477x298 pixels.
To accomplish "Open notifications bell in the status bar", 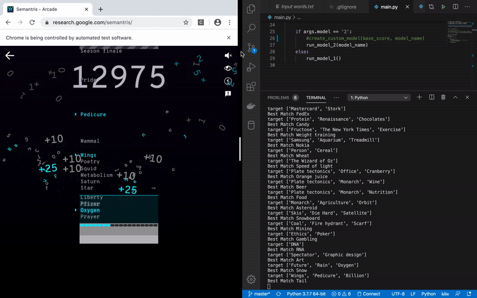I will [469, 294].
